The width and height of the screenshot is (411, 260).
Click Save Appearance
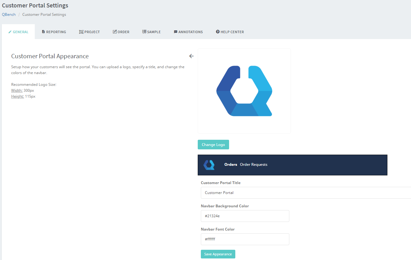(x=218, y=254)
